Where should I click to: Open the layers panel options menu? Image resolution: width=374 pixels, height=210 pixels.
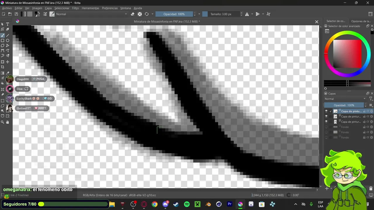tap(371, 105)
